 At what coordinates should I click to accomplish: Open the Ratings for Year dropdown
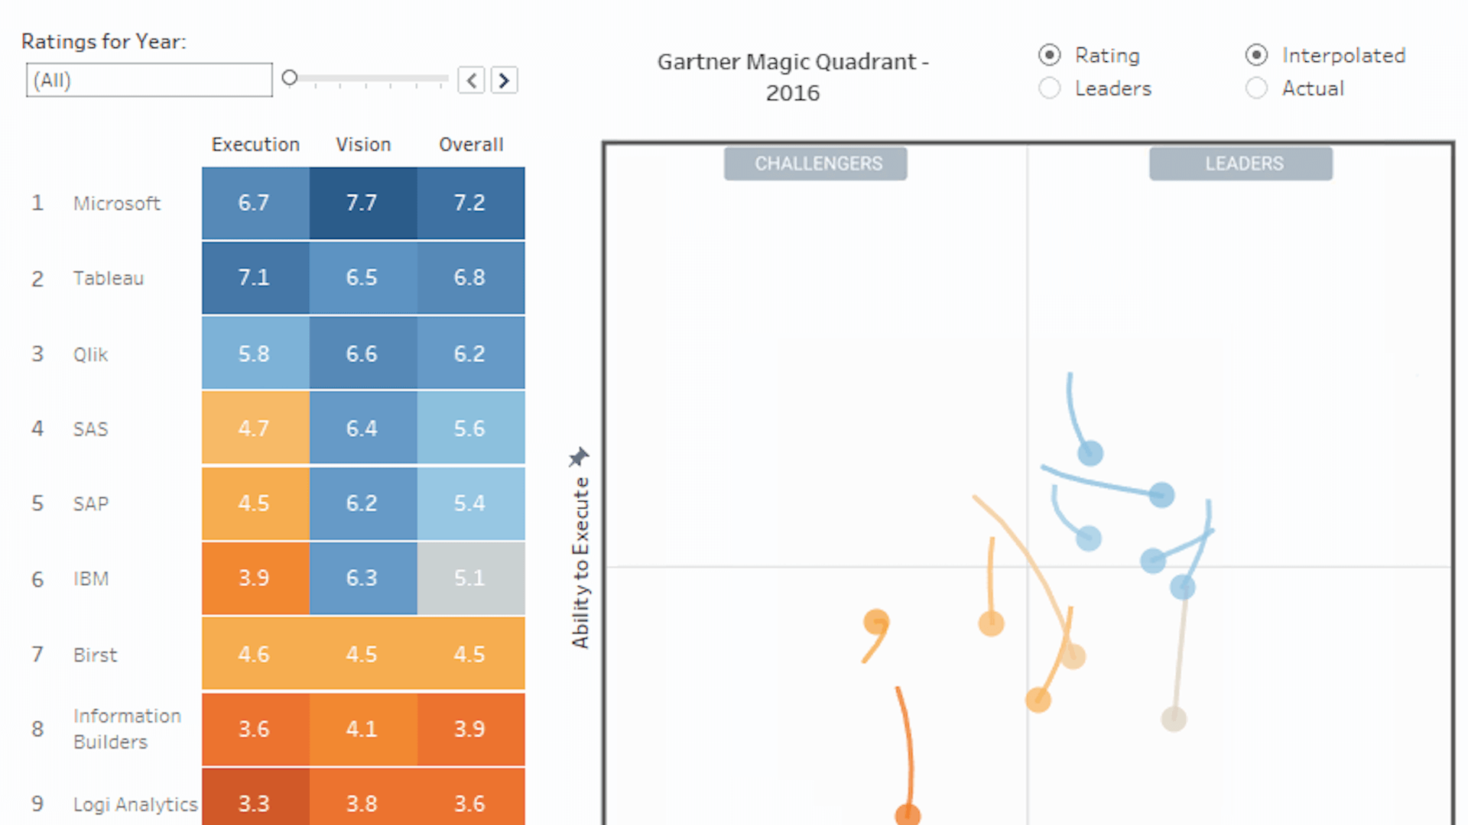point(149,80)
